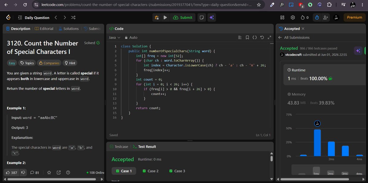The image size is (368, 183).
Task: Expand the Daily Question problem list
Action: [33, 17]
